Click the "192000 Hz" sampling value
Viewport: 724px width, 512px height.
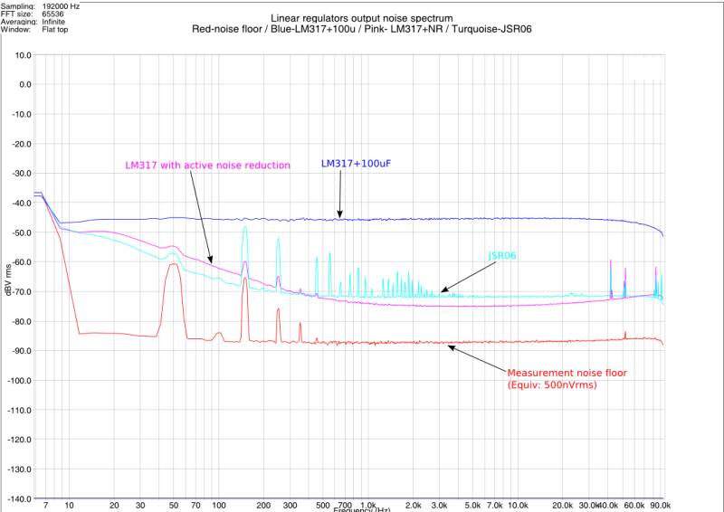(61, 6)
